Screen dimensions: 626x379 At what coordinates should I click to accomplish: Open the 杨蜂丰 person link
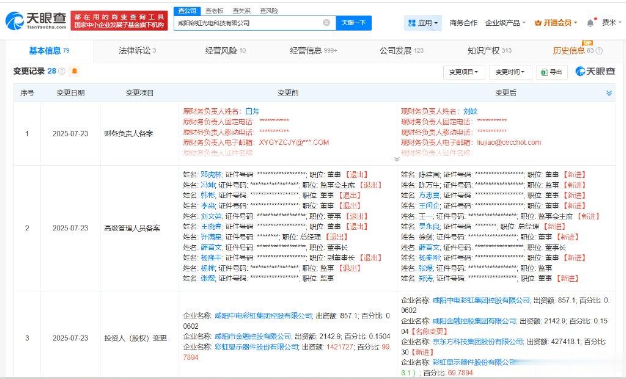click(x=211, y=257)
